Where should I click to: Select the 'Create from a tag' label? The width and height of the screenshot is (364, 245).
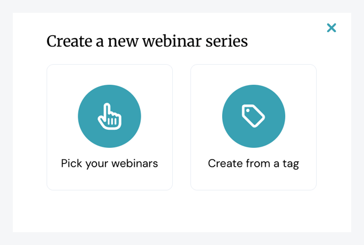click(x=253, y=164)
